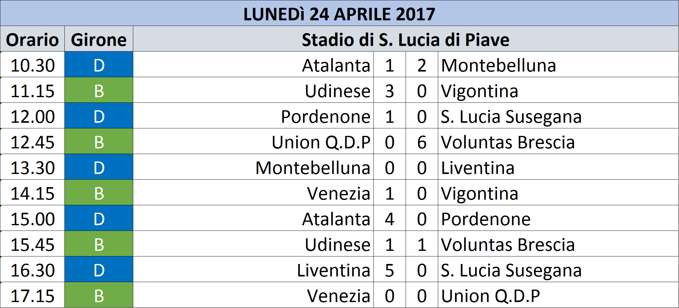Screen dimensions: 679x308
Task: Click the Voluntas Brescia cell at 15.45
Action: 558,244
